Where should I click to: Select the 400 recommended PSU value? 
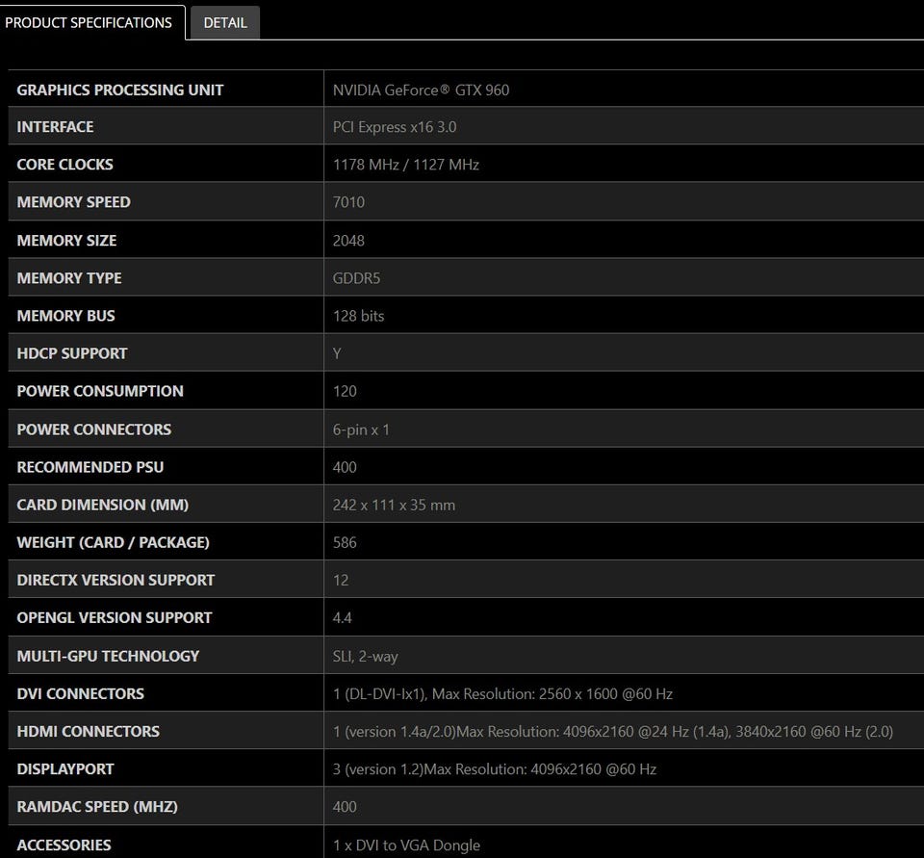[345, 468]
